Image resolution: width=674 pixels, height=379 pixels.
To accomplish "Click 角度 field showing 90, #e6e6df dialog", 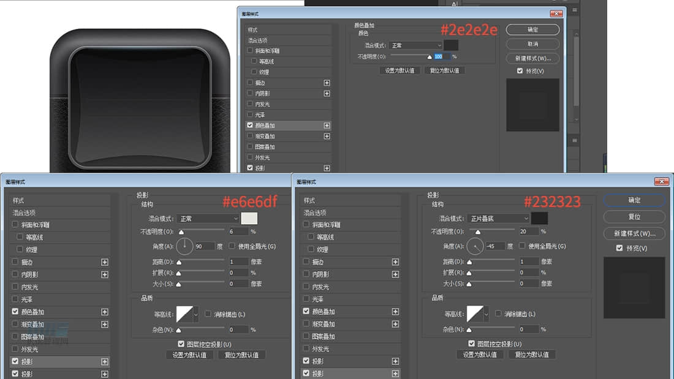I will (204, 246).
